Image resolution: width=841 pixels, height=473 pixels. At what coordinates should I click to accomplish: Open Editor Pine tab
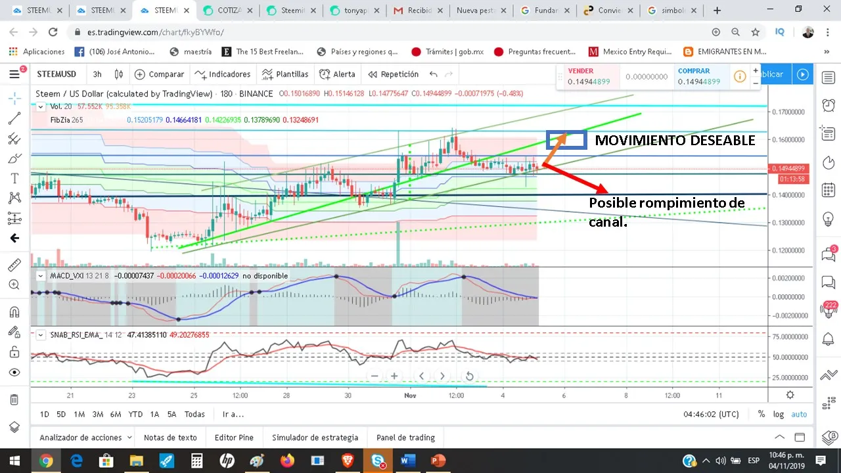tap(234, 438)
